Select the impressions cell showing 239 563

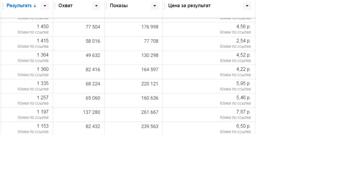[134, 128]
